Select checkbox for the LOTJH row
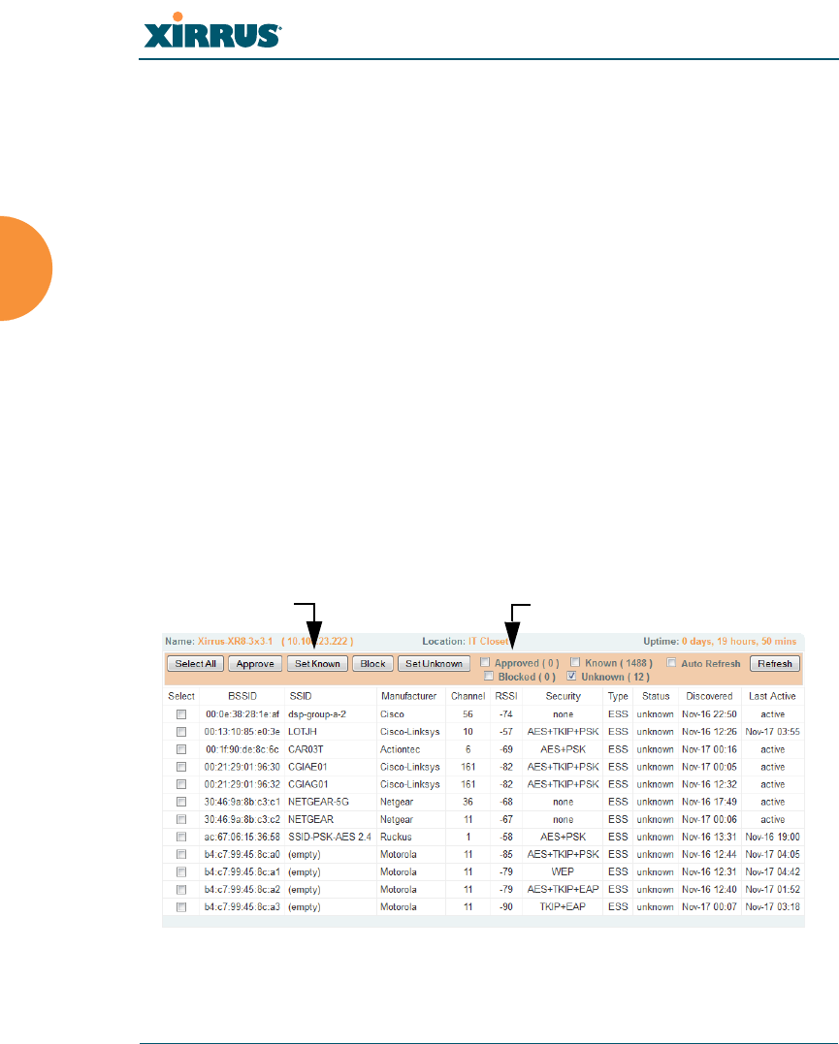The width and height of the screenshot is (839, 1044). tap(181, 732)
